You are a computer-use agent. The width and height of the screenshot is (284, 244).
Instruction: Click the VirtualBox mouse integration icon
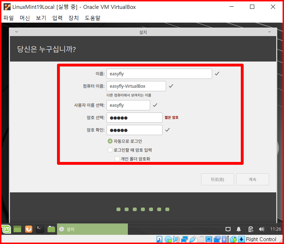point(233,239)
